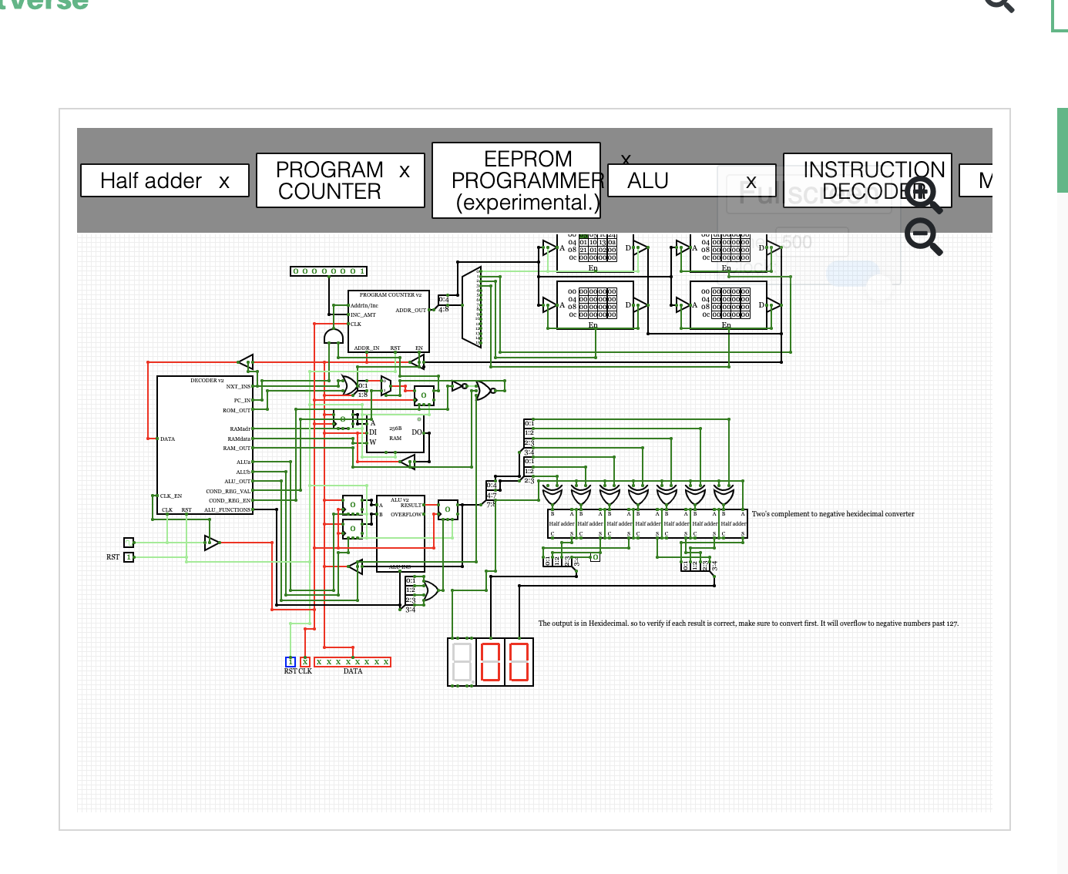Image resolution: width=1068 pixels, height=874 pixels.
Task: Select the buffer gate right of the RST input
Action: [x=212, y=543]
